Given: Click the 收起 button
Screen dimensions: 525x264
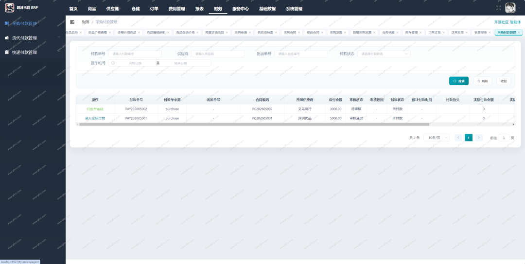Looking at the screenshot, I should pos(504,81).
